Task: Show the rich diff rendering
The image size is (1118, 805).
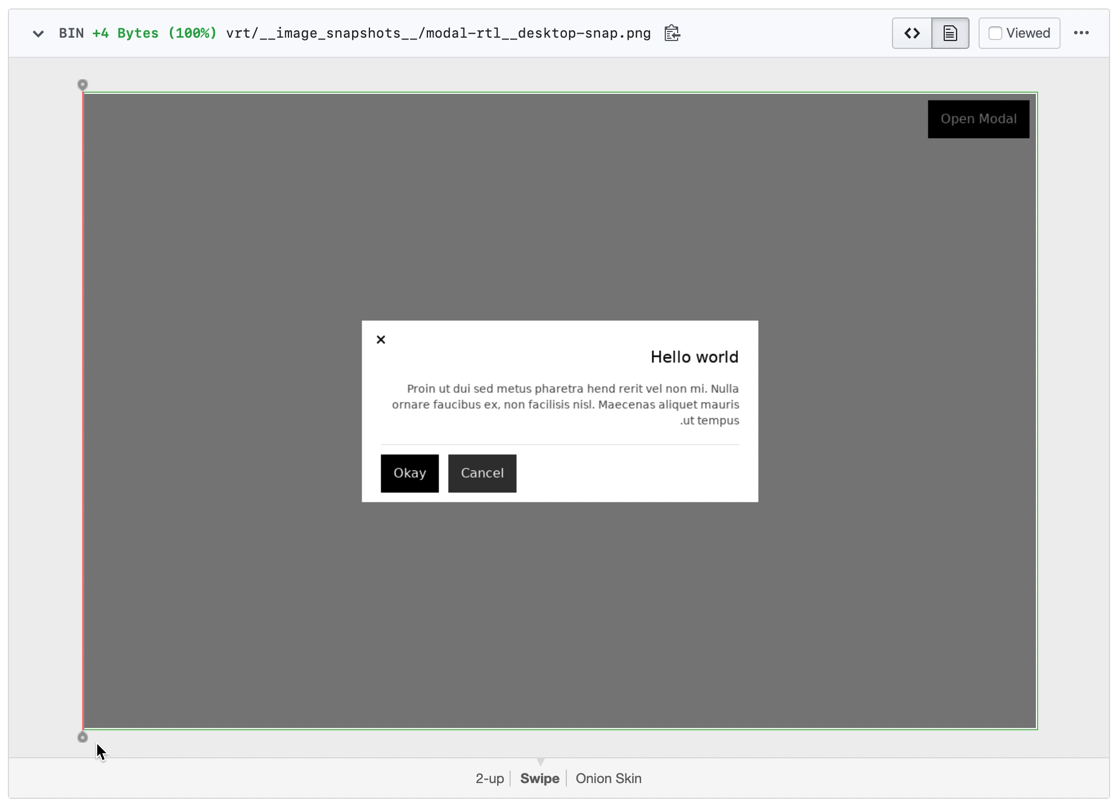Action: (x=950, y=33)
